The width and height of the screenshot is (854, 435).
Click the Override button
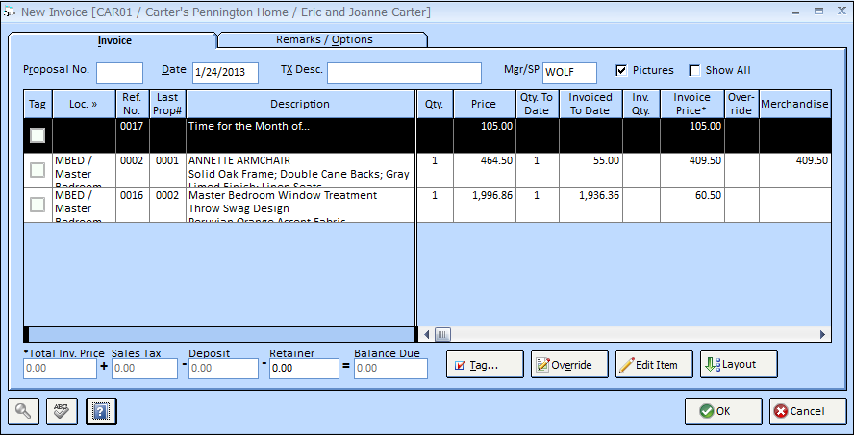coord(569,365)
